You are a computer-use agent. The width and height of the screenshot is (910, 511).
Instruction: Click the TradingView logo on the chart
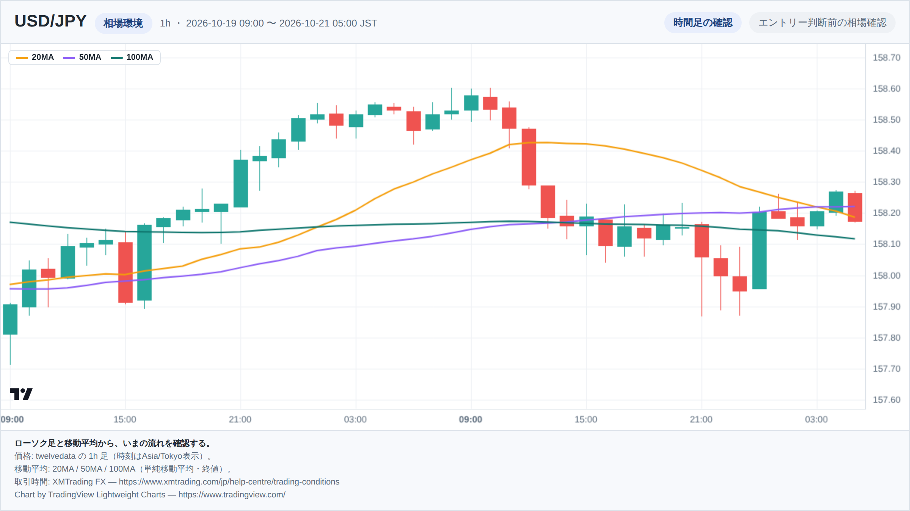click(21, 394)
